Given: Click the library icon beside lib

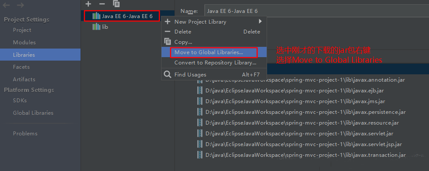Looking at the screenshot, I should click(96, 27).
